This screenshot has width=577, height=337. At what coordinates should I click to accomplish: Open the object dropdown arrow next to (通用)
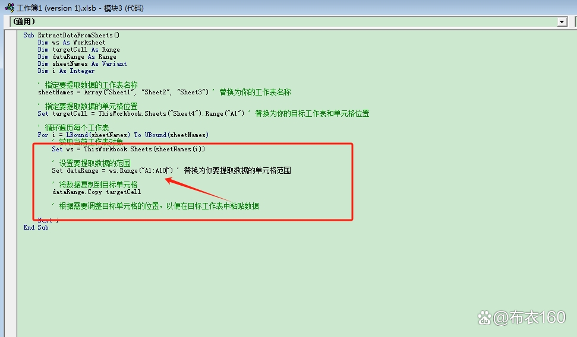562,22
